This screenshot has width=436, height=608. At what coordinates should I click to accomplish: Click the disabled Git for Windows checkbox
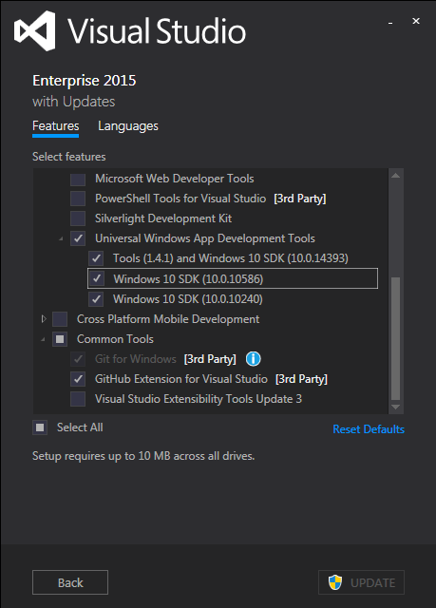point(78,359)
